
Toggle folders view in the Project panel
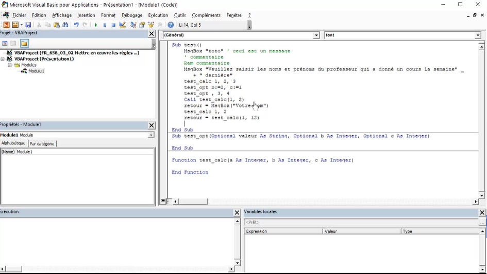point(24,44)
